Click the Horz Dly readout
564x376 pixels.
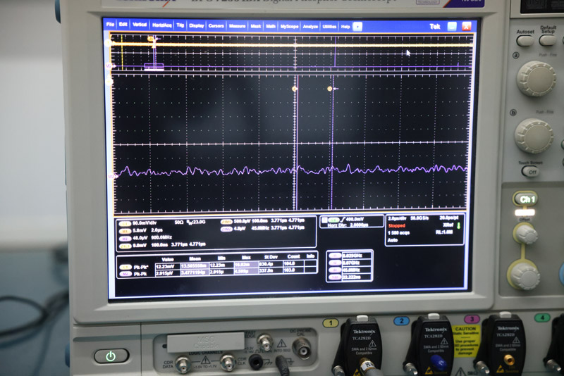coord(348,225)
